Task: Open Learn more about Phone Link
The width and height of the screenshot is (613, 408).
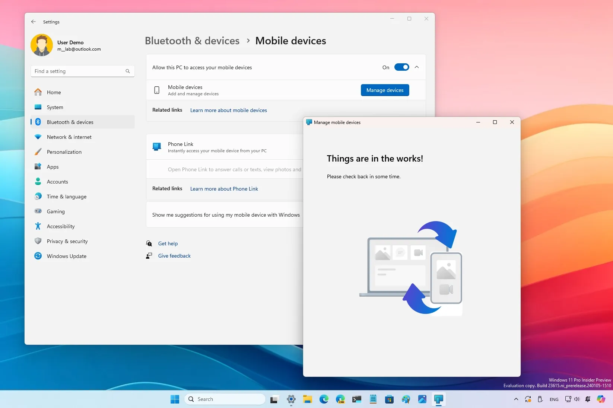Action: (224, 189)
